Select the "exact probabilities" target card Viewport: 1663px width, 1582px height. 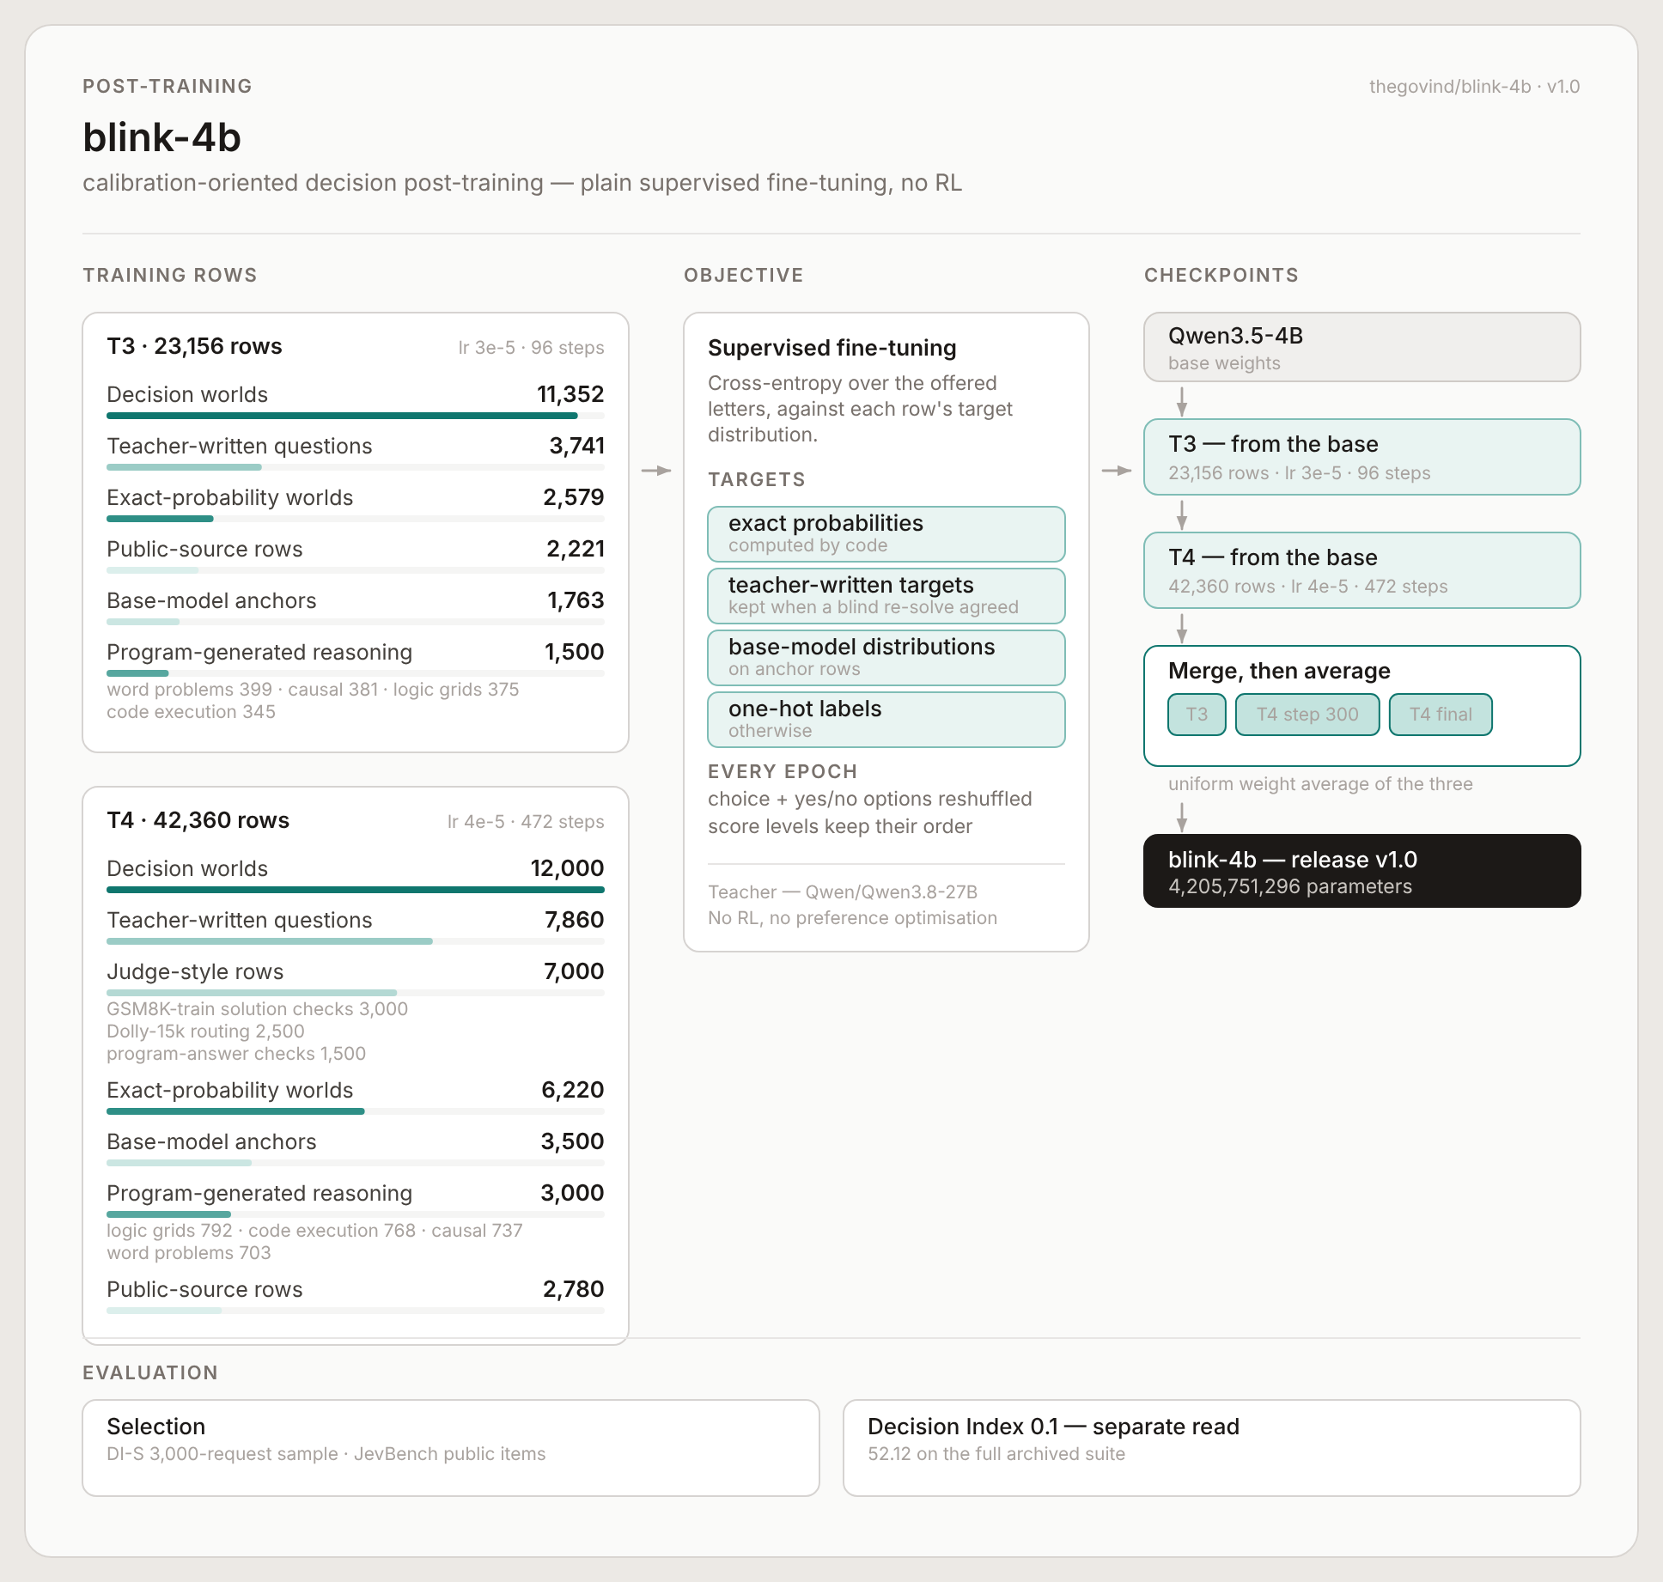[x=886, y=534]
